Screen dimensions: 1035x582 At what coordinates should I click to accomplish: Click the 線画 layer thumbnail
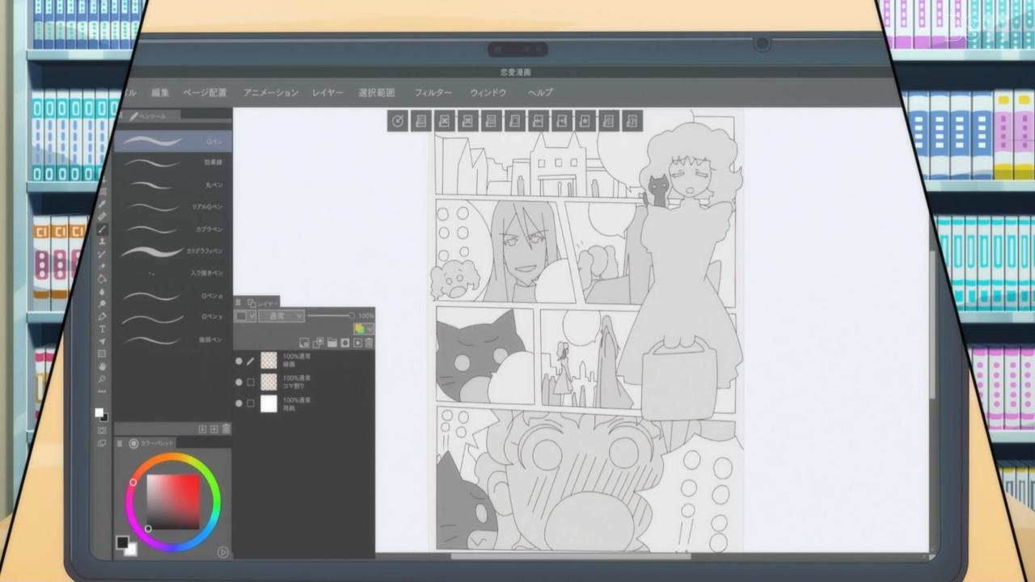268,361
